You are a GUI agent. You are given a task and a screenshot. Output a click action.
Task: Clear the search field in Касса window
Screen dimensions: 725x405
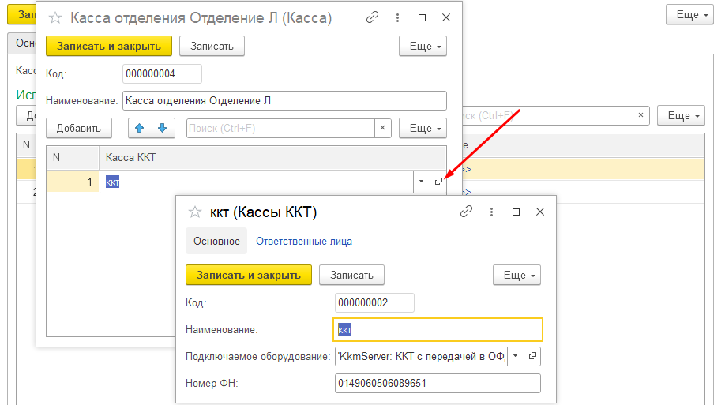point(383,128)
